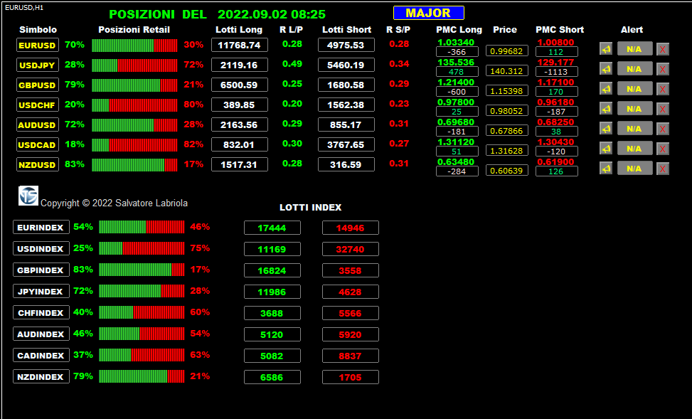Click the N/A alert field for NZDUSD
The image size is (692, 419).
(x=634, y=168)
